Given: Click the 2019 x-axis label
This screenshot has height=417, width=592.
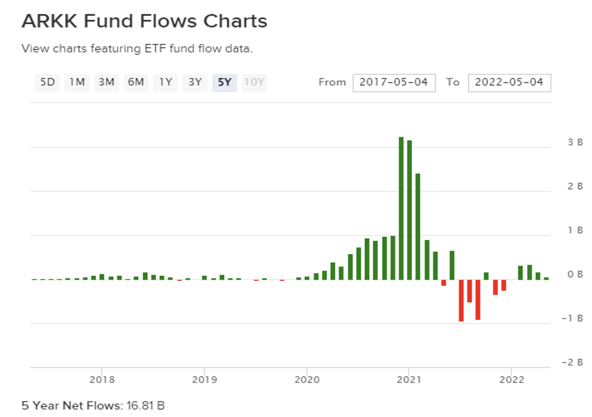Looking at the screenshot, I should click(x=204, y=379).
